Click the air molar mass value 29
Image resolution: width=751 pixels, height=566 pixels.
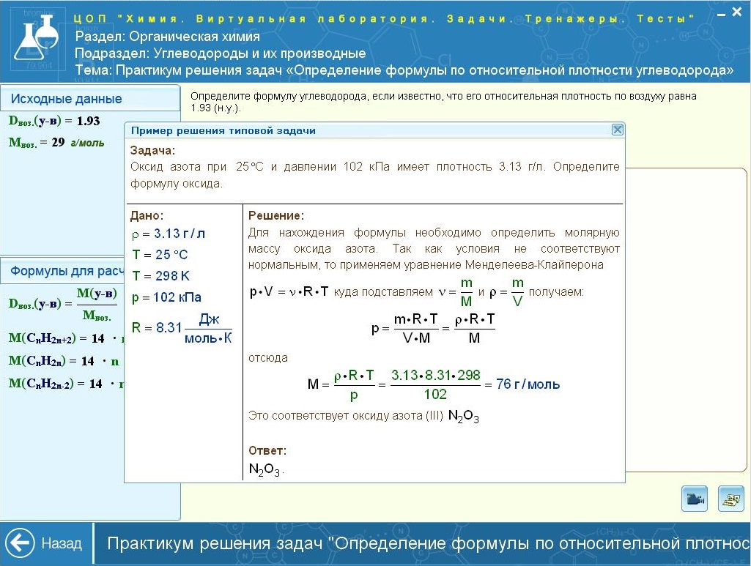click(x=58, y=143)
